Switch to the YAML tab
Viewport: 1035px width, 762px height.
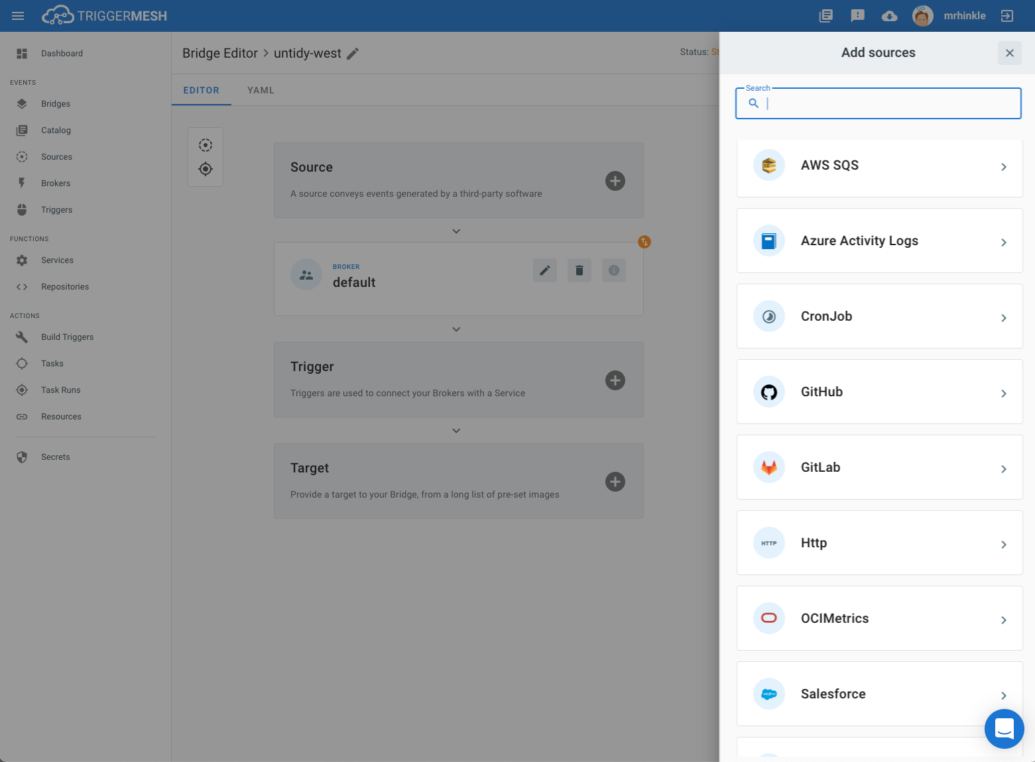261,90
